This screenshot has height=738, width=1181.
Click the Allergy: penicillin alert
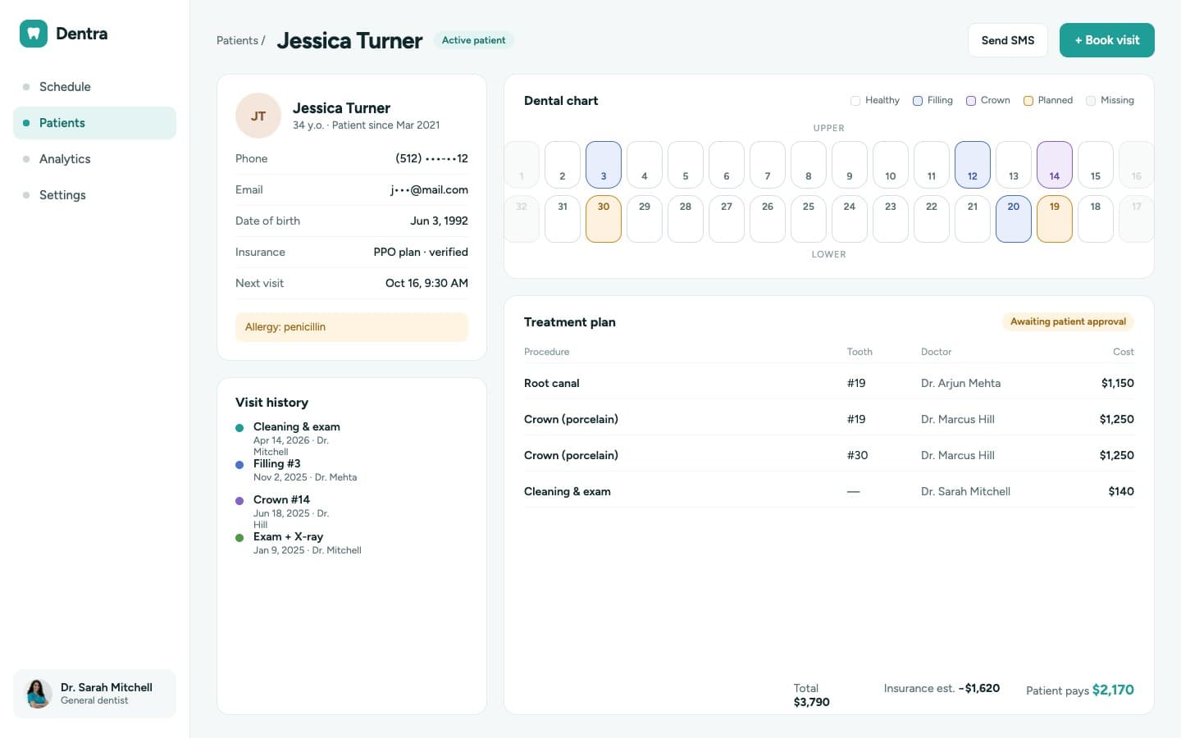point(352,327)
